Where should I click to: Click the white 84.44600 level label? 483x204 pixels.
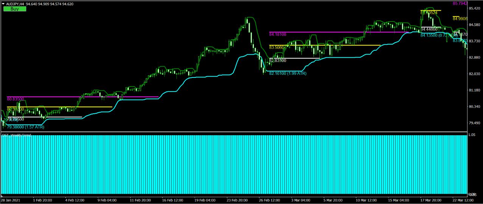429,29
